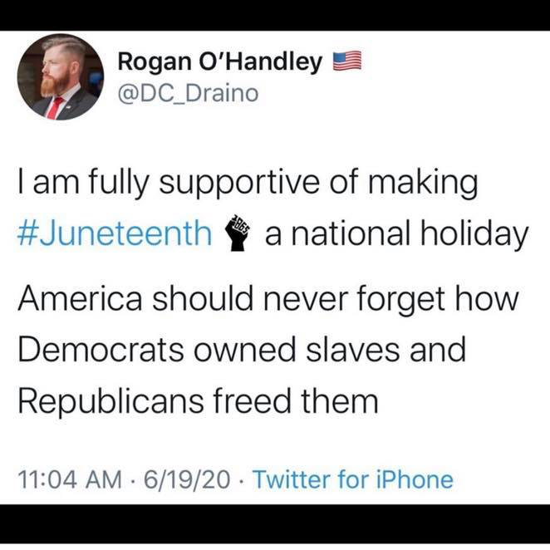Click the raised fist 1865 emoji

point(238,232)
